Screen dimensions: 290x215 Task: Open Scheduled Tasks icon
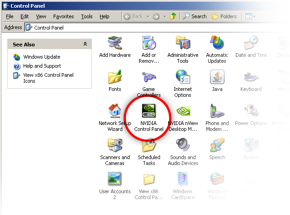click(x=149, y=145)
